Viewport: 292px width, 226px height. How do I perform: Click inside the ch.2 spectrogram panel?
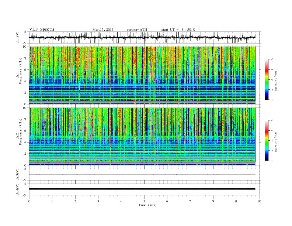point(142,137)
